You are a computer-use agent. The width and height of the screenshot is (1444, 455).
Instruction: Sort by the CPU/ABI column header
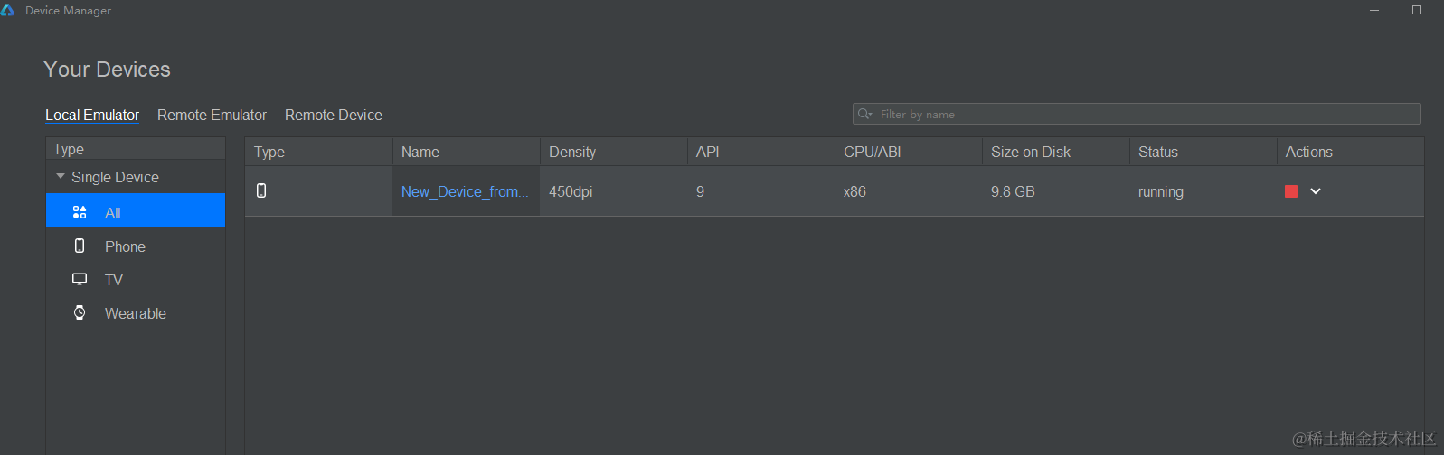tap(909, 152)
